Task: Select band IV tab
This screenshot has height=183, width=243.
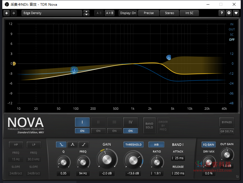Action: (x=130, y=122)
